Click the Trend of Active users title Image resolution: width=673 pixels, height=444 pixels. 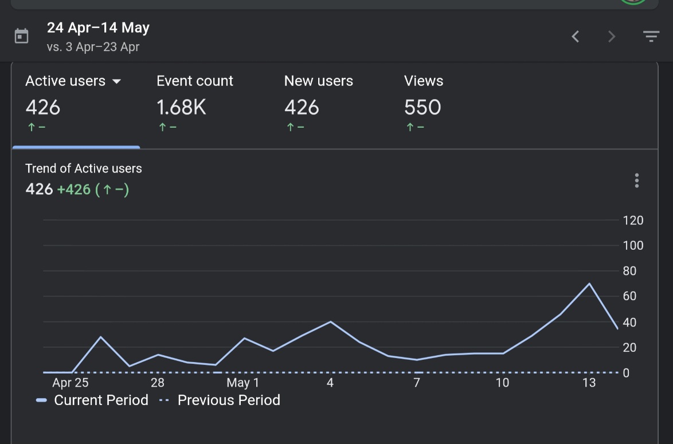(x=83, y=168)
